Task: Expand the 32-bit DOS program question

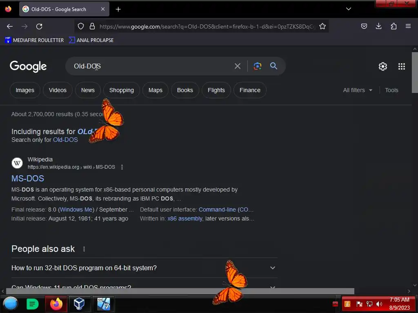Action: (x=144, y=268)
